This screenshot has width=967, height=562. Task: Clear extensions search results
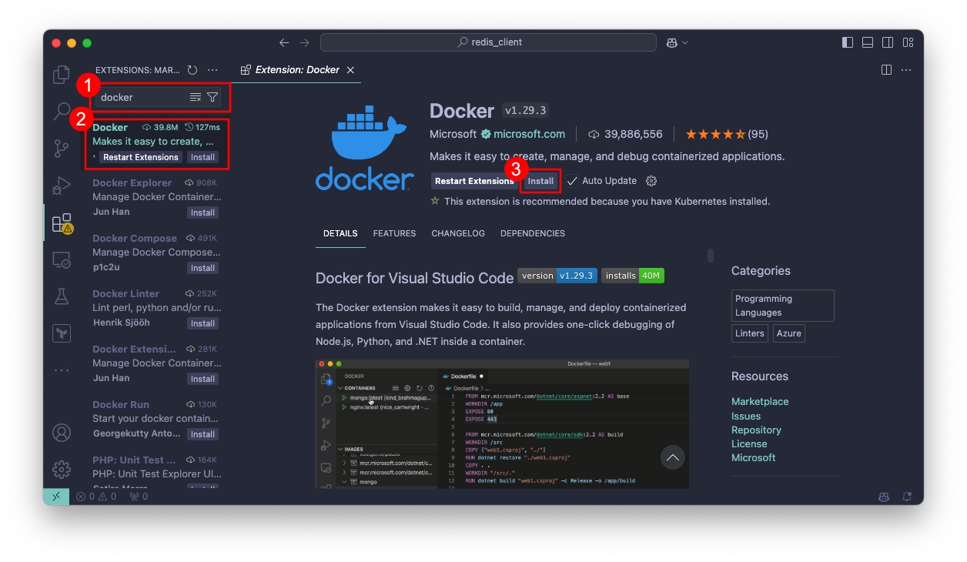[x=196, y=97]
